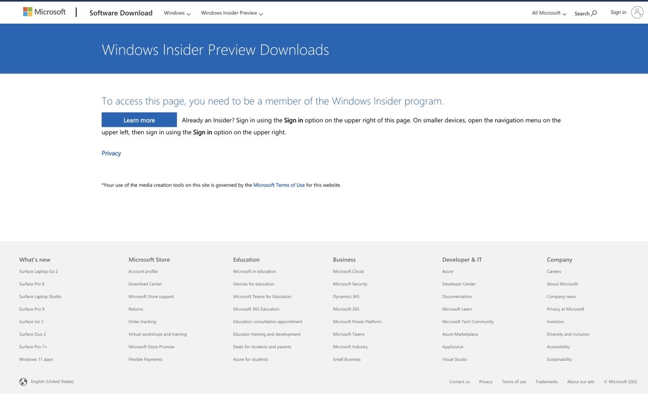Open Azure Marketplace link
Screen dimensions: 648x397
pos(460,334)
